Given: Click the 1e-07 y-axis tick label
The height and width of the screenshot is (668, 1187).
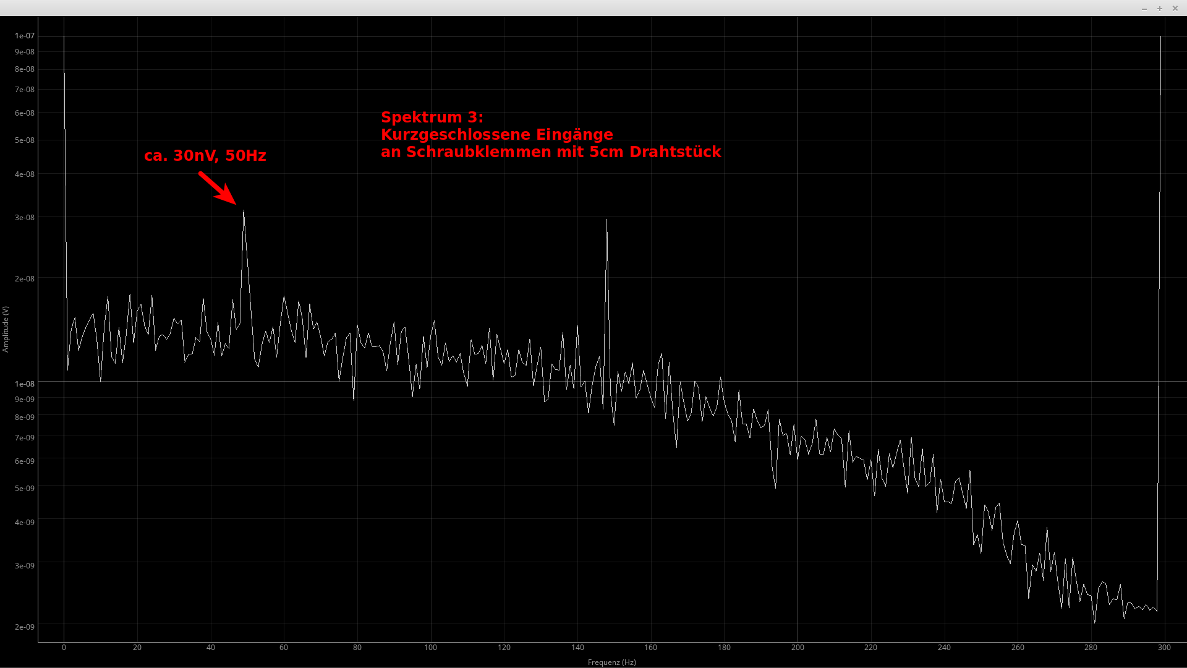Looking at the screenshot, I should [25, 36].
